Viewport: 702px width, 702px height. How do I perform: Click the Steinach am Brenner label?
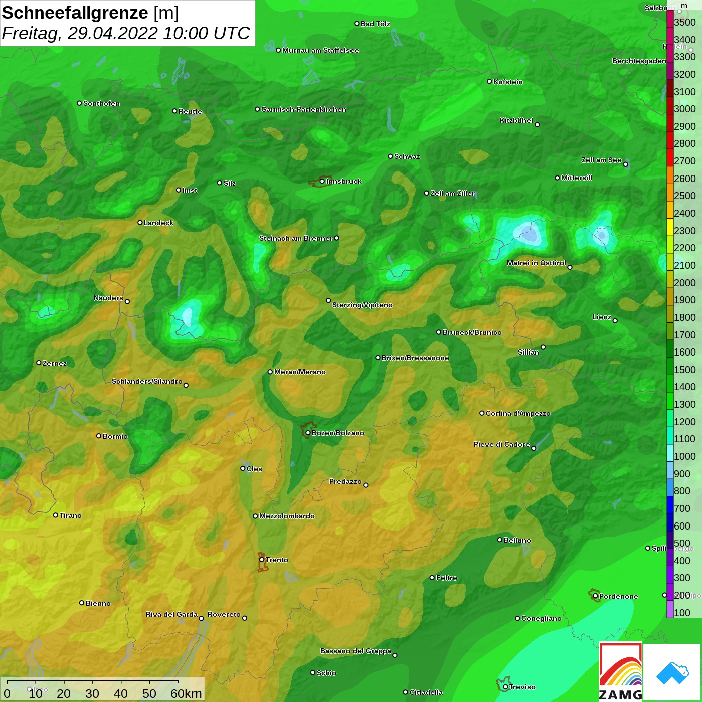(x=296, y=238)
